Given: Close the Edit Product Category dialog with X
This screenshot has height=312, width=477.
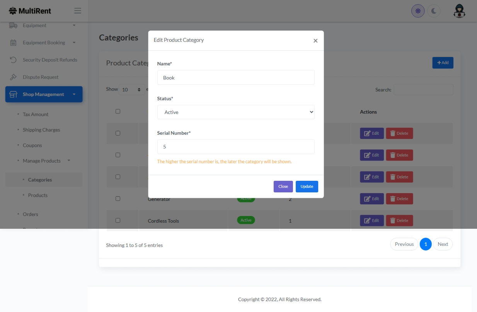Looking at the screenshot, I should point(315,41).
